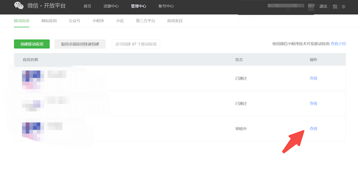Screen dimensions: 358x172
Task: Open the 查看介绍 link
Action: [x=338, y=44]
